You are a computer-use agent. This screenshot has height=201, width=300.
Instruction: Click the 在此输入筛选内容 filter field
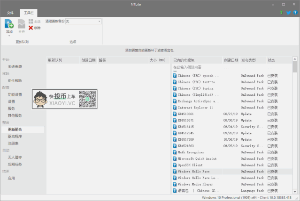tap(197, 67)
